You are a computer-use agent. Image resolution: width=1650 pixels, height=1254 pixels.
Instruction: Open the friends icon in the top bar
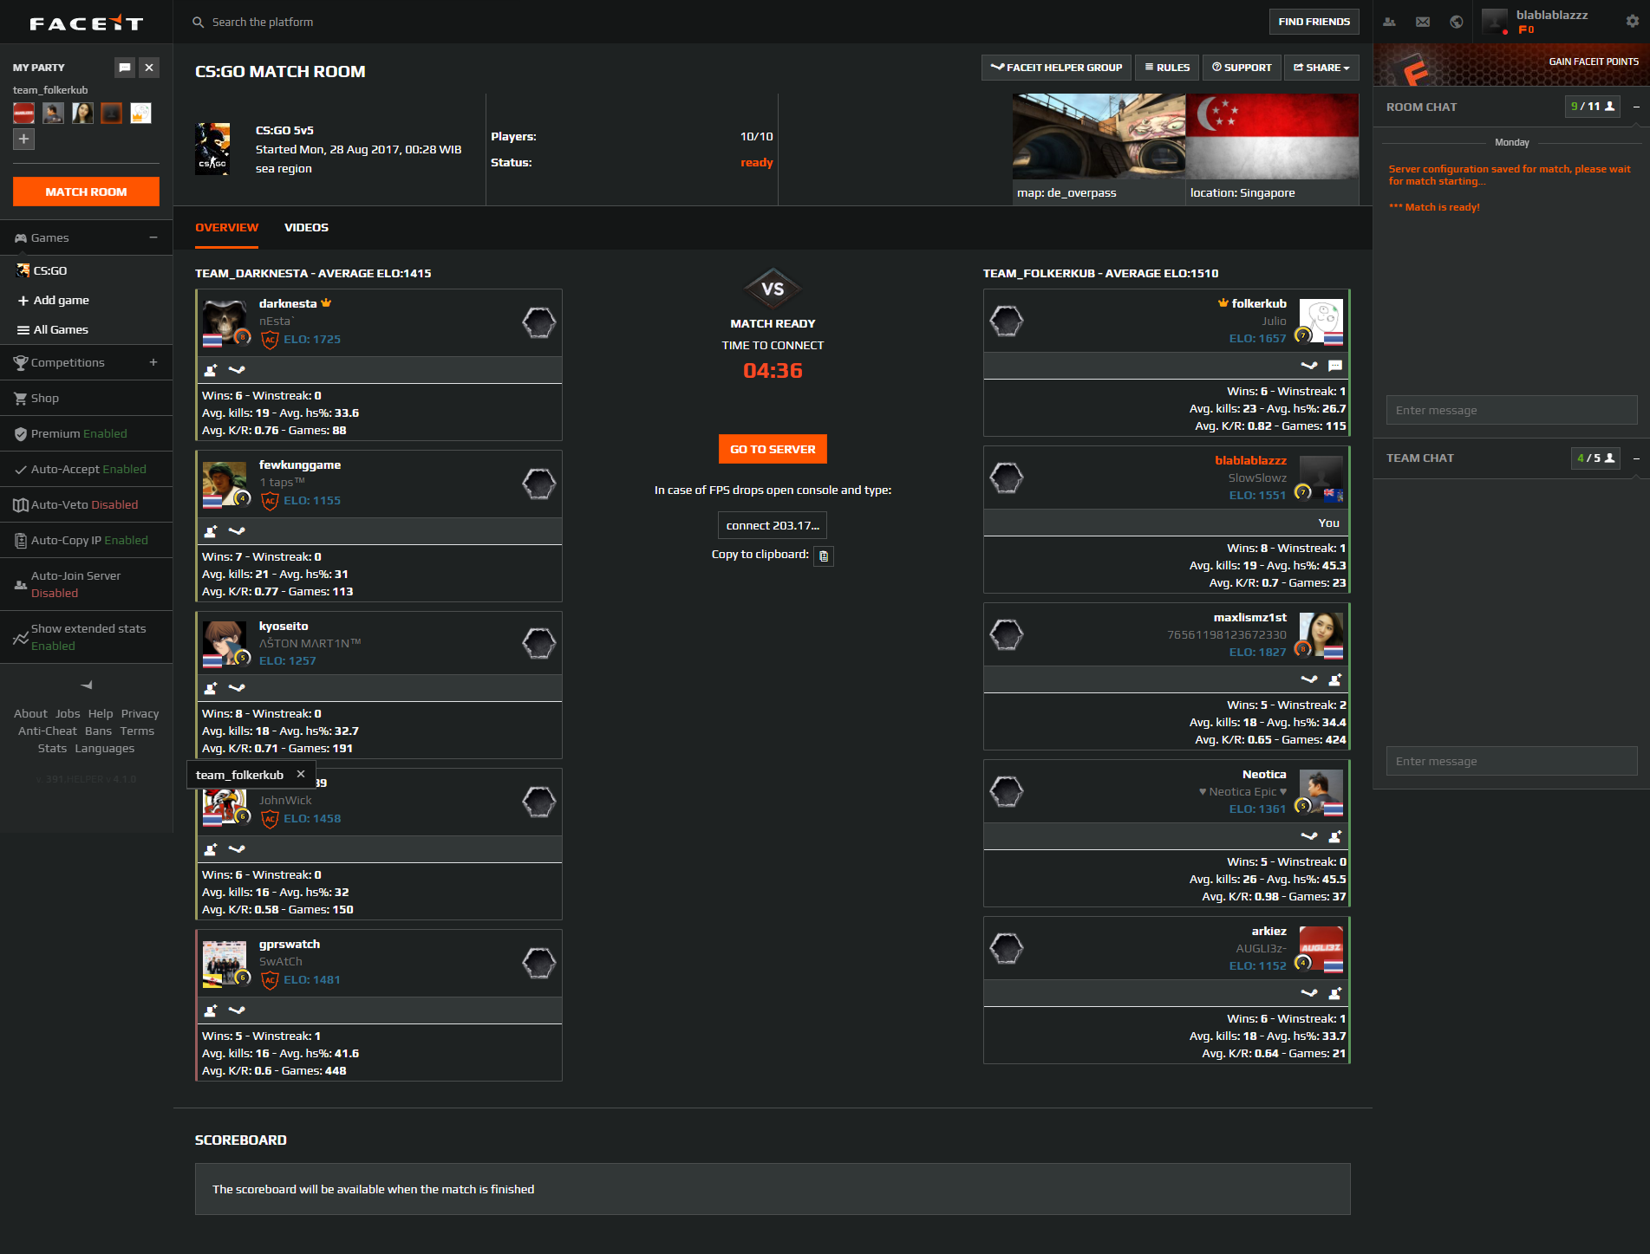[1389, 22]
